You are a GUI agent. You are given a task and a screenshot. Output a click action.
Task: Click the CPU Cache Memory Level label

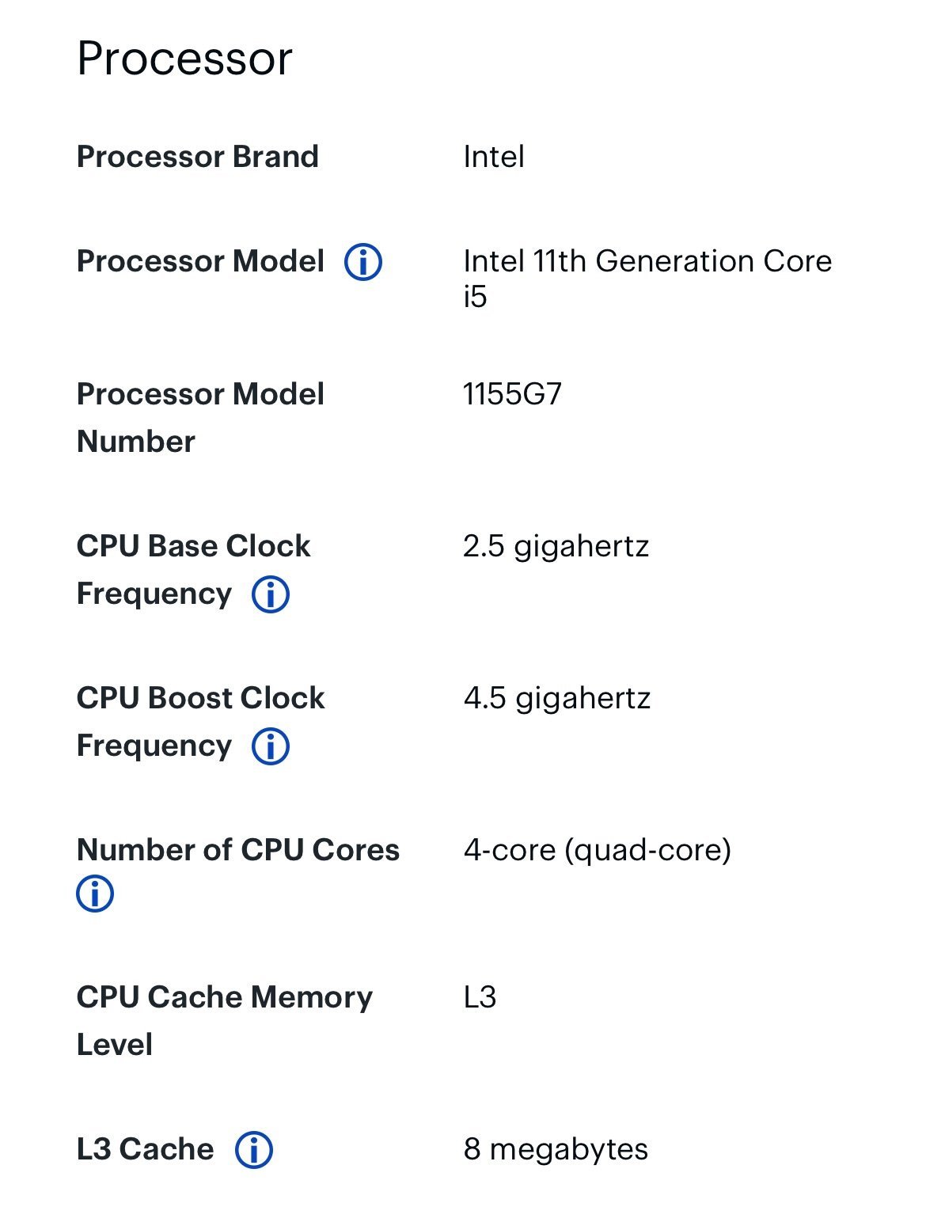coord(225,1021)
